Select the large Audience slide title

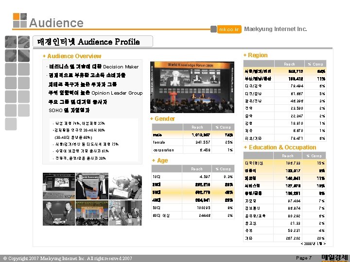click(56, 23)
